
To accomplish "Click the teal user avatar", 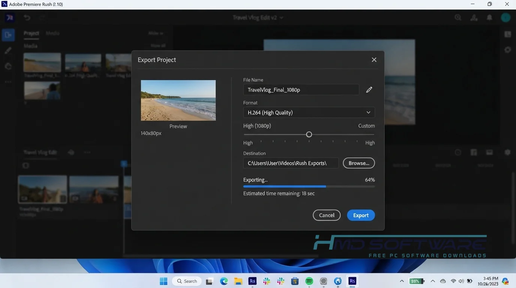I will click(x=505, y=18).
